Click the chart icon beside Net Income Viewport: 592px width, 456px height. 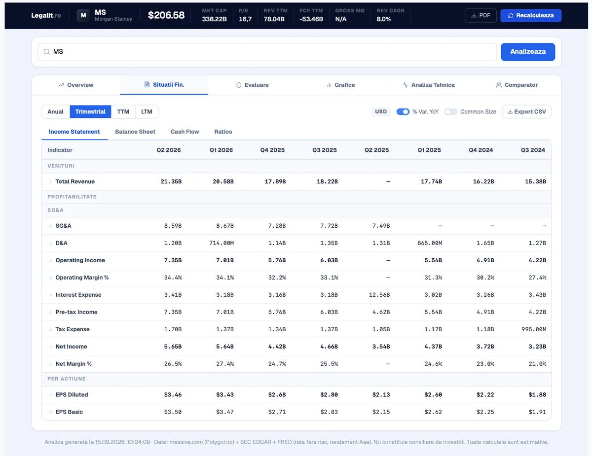(x=50, y=347)
